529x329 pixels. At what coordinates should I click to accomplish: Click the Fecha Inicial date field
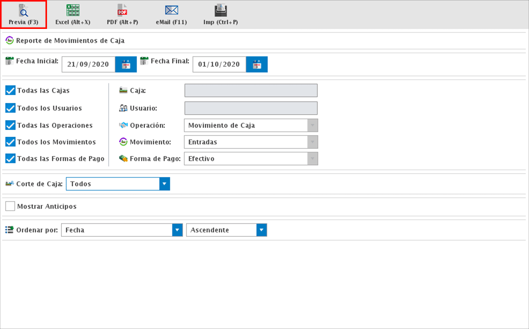tap(88, 64)
